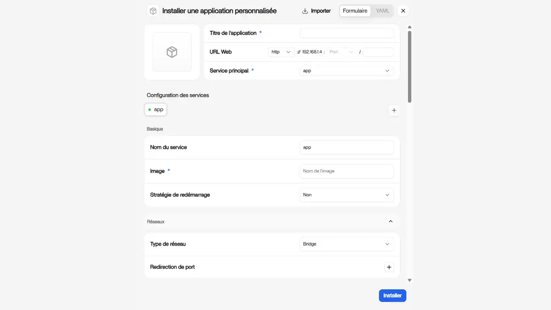Screen dimensions: 551x310
Task: Click the application icon placeholder thumbnail
Action: (172, 52)
